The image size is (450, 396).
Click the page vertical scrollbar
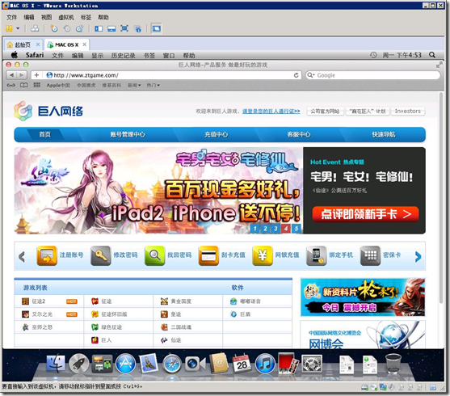click(x=441, y=198)
